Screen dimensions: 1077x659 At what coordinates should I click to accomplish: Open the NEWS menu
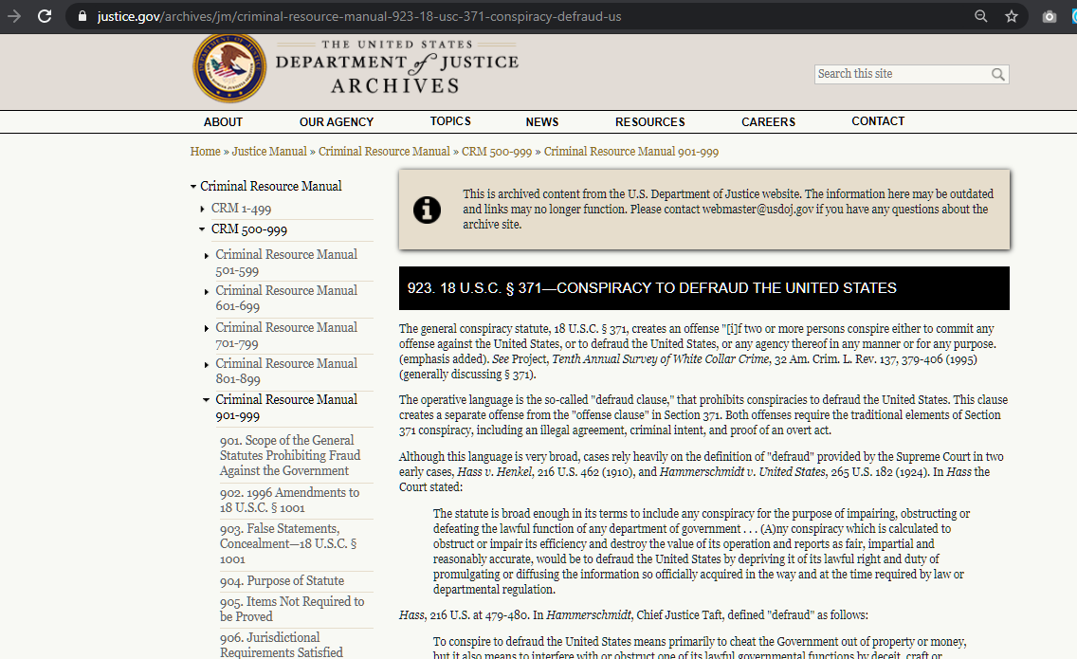tap(542, 121)
